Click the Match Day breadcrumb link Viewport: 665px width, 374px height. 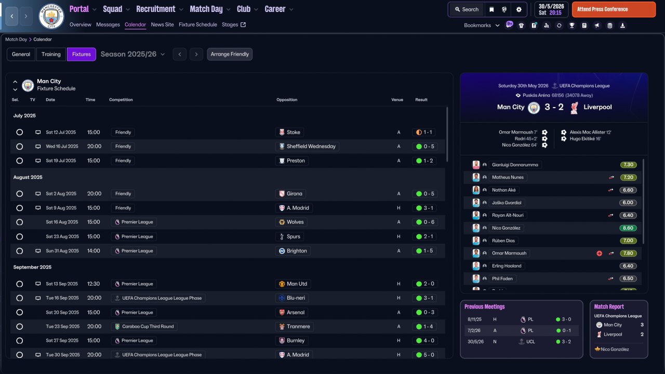coord(16,39)
